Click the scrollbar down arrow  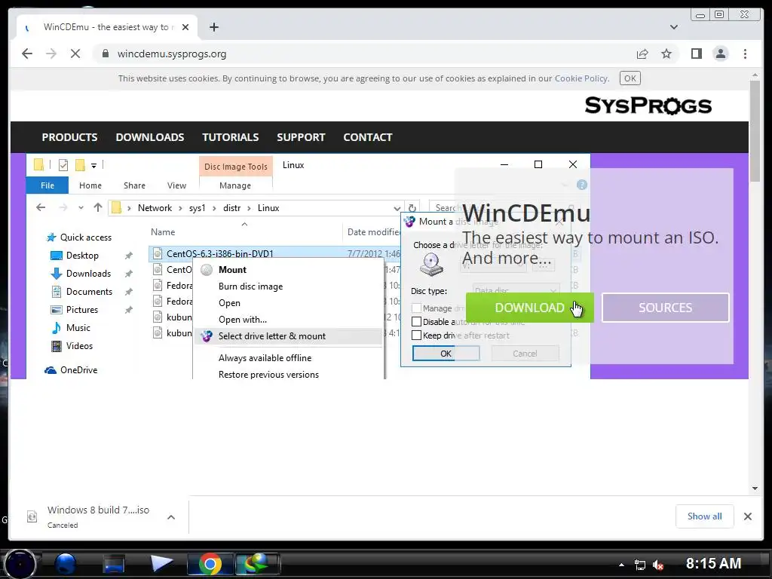coord(755,489)
